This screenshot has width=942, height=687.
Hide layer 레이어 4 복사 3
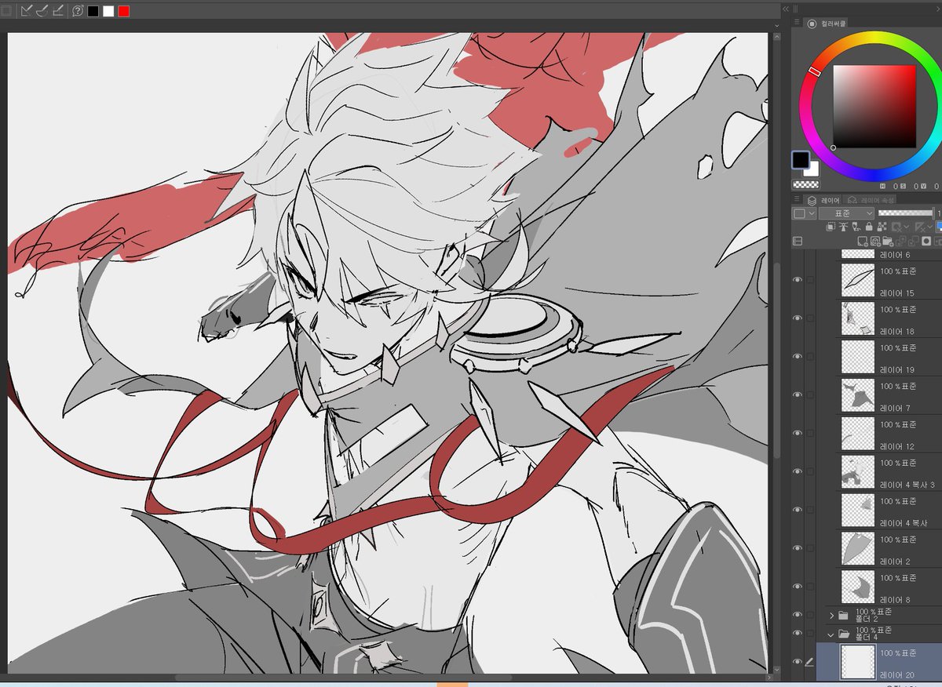tap(798, 471)
